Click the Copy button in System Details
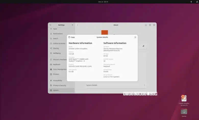Viewport: 199px width, 120px height. pyautogui.click(x=72, y=37)
